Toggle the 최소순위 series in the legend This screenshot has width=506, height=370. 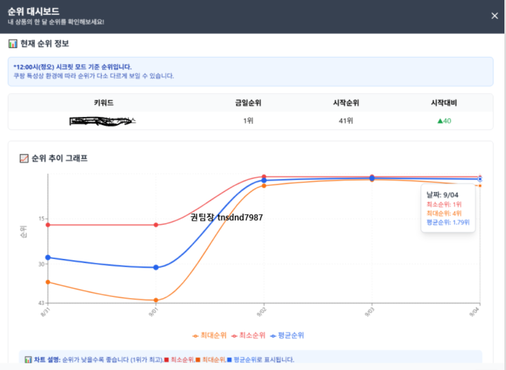tap(249, 335)
